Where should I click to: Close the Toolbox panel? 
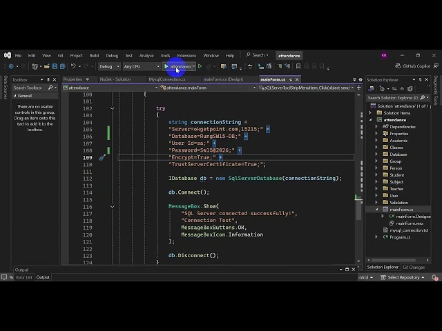[55, 80]
